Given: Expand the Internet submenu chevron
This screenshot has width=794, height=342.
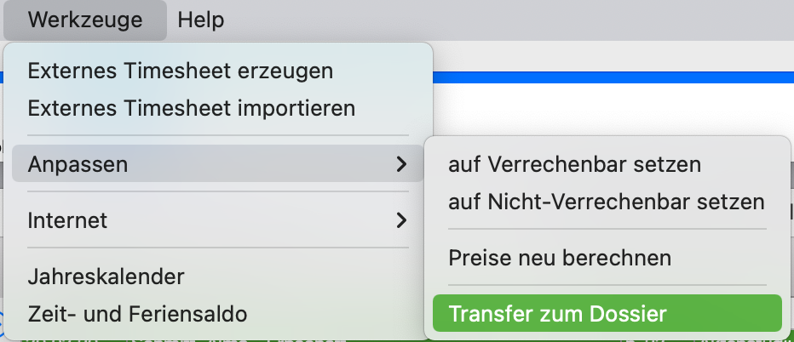Looking at the screenshot, I should click(401, 220).
